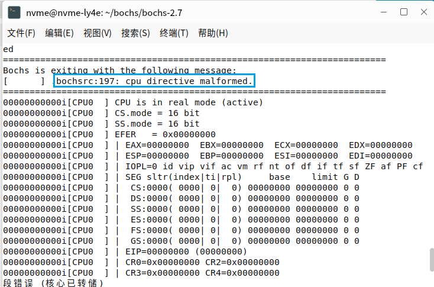434x287 pixels.
Task: Open the 帮助(H) menu
Action: pos(213,33)
